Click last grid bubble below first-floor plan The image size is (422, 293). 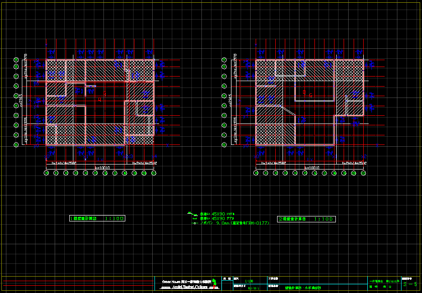154,173
